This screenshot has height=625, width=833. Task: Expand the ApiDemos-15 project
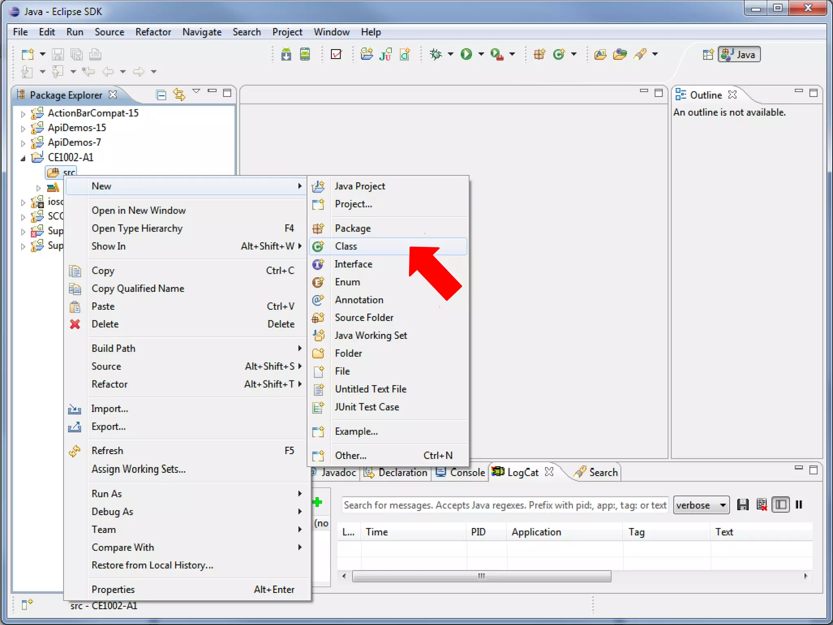[x=23, y=129]
